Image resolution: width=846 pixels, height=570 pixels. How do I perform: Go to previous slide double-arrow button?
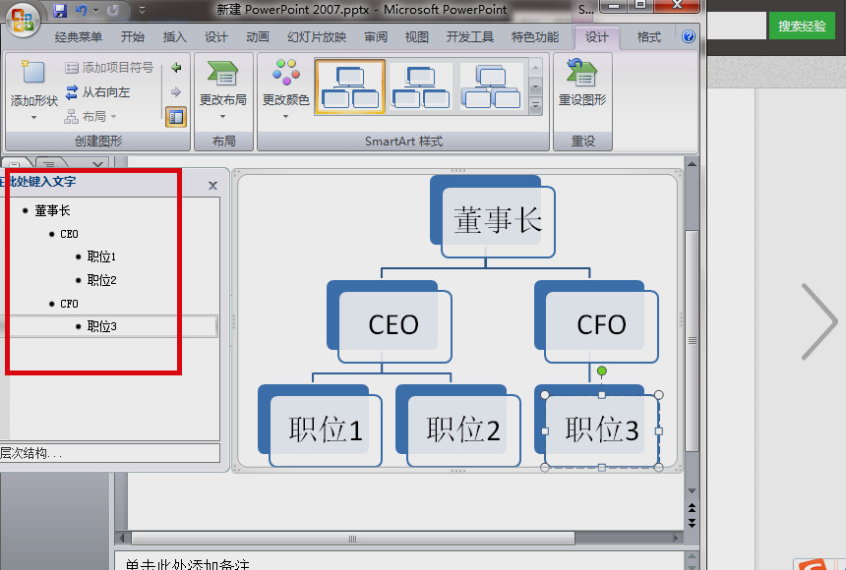click(x=692, y=507)
